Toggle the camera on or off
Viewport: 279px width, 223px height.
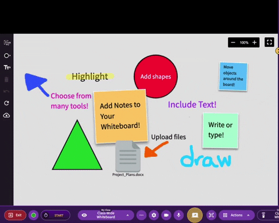pos(166,215)
